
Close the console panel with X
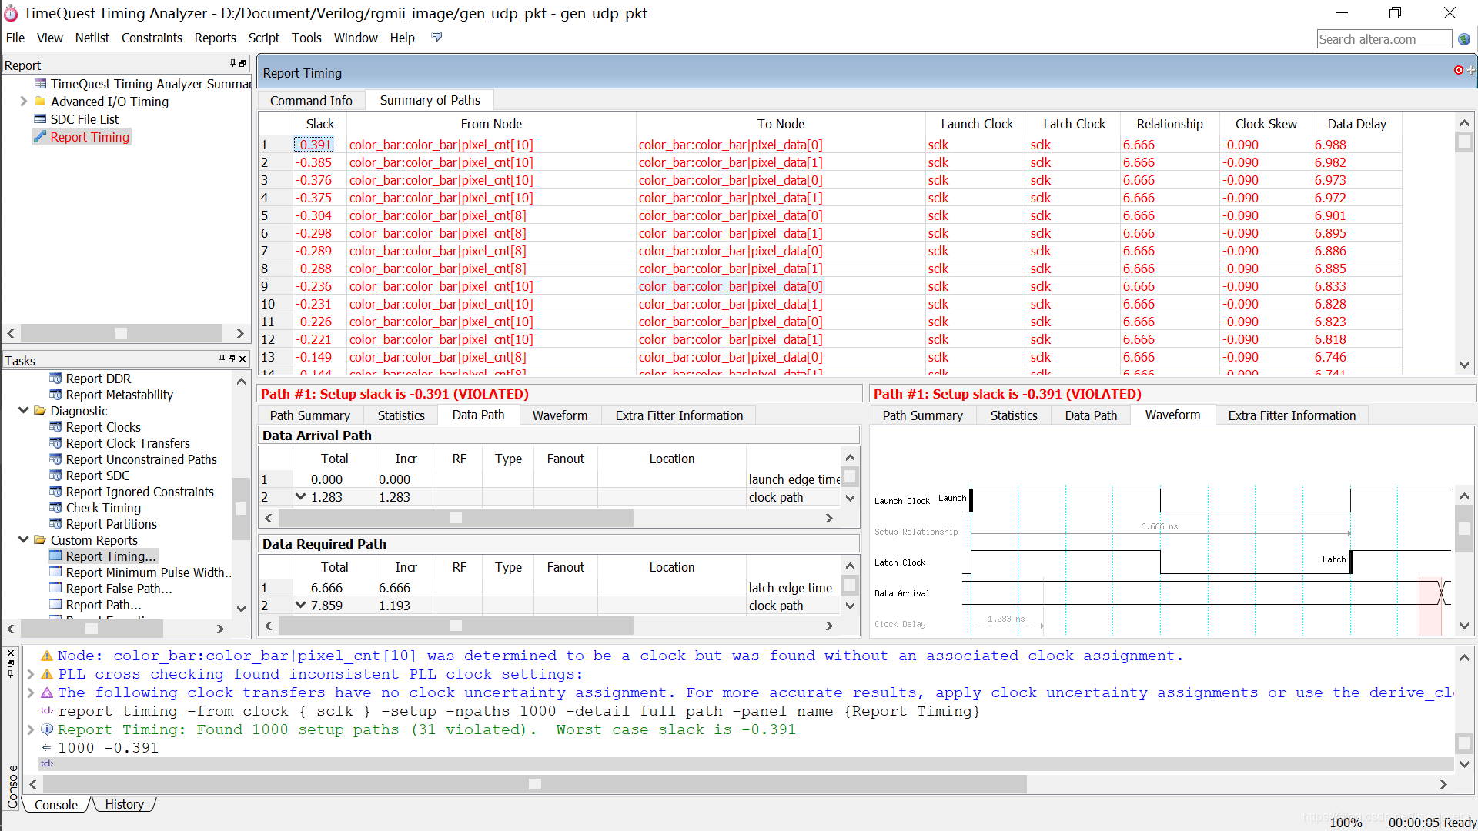[x=11, y=653]
